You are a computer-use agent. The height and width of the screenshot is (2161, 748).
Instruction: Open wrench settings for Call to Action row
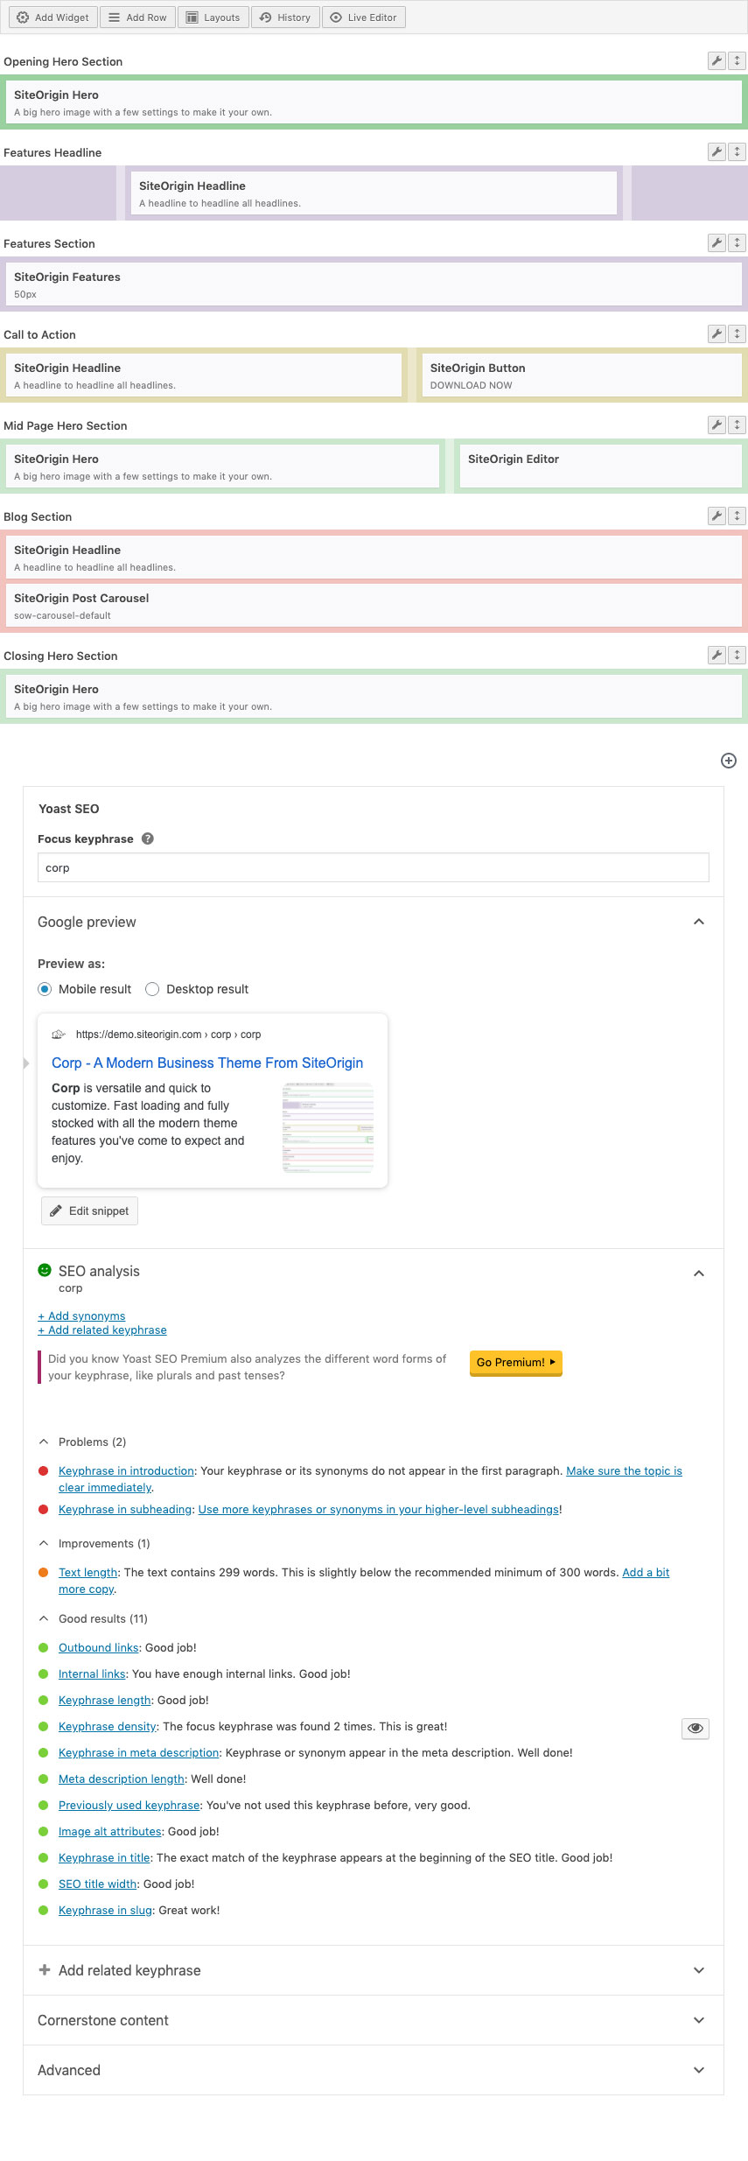(x=717, y=334)
